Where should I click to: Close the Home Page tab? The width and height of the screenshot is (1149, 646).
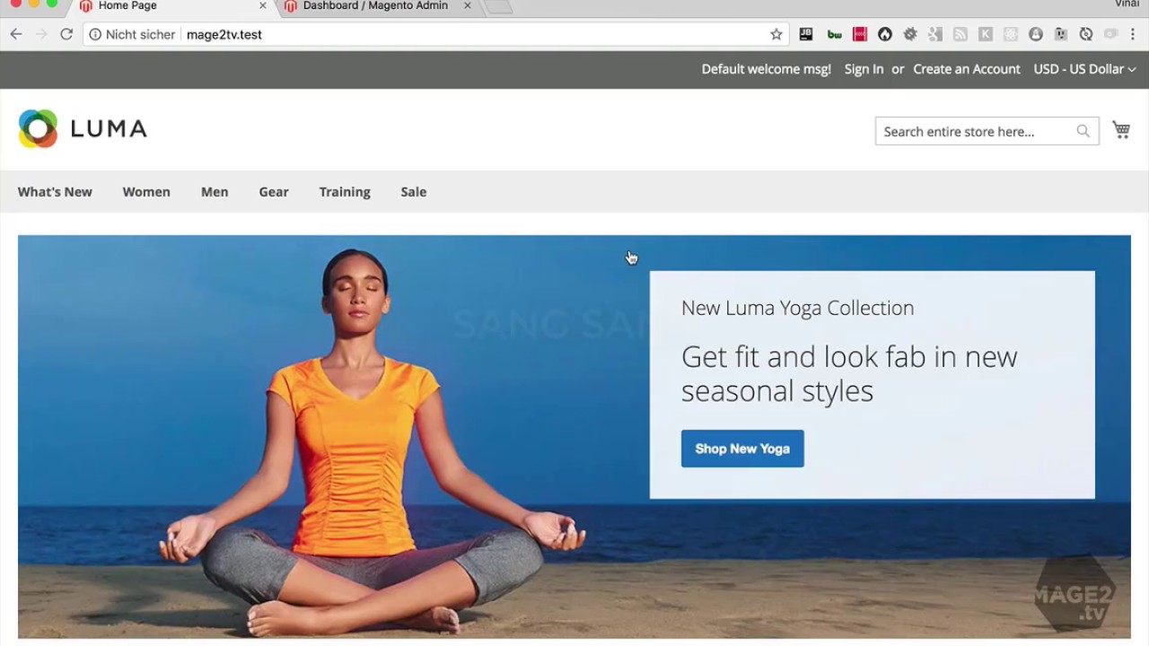coord(262,5)
